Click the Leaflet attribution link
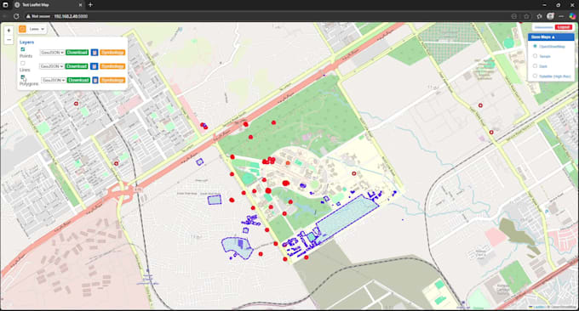Screen dimensions: 579x311 [x=538, y=307]
